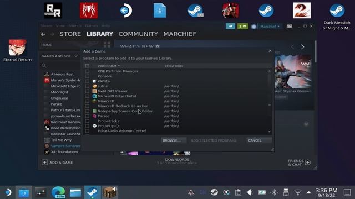
Task: Show hidden system tray icons arrow
Action: coord(308,192)
